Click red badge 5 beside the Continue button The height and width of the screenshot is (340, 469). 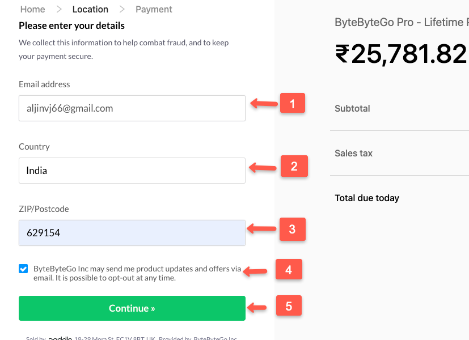(289, 305)
